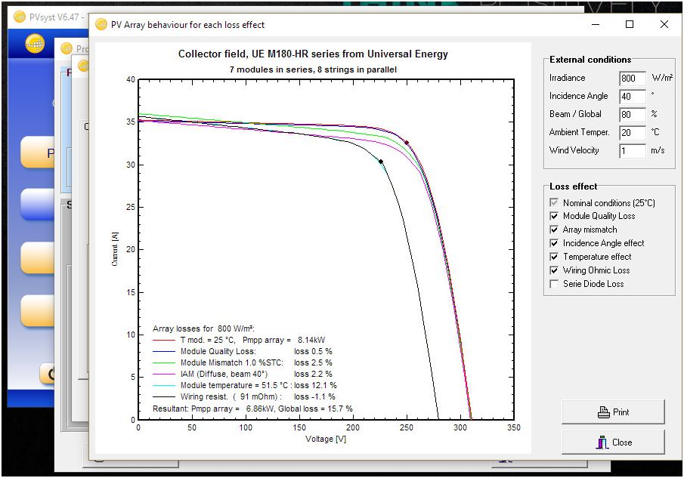
Task: Click the 'IAM (Diffuse, beam 40°)' legend entry
Action: (224, 374)
